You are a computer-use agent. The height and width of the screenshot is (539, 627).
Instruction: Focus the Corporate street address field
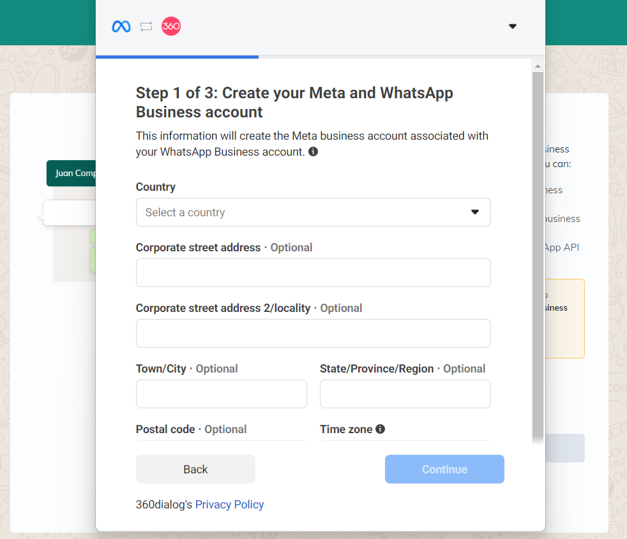tap(313, 273)
